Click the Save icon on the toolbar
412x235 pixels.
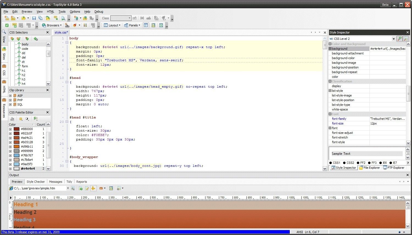point(34,18)
